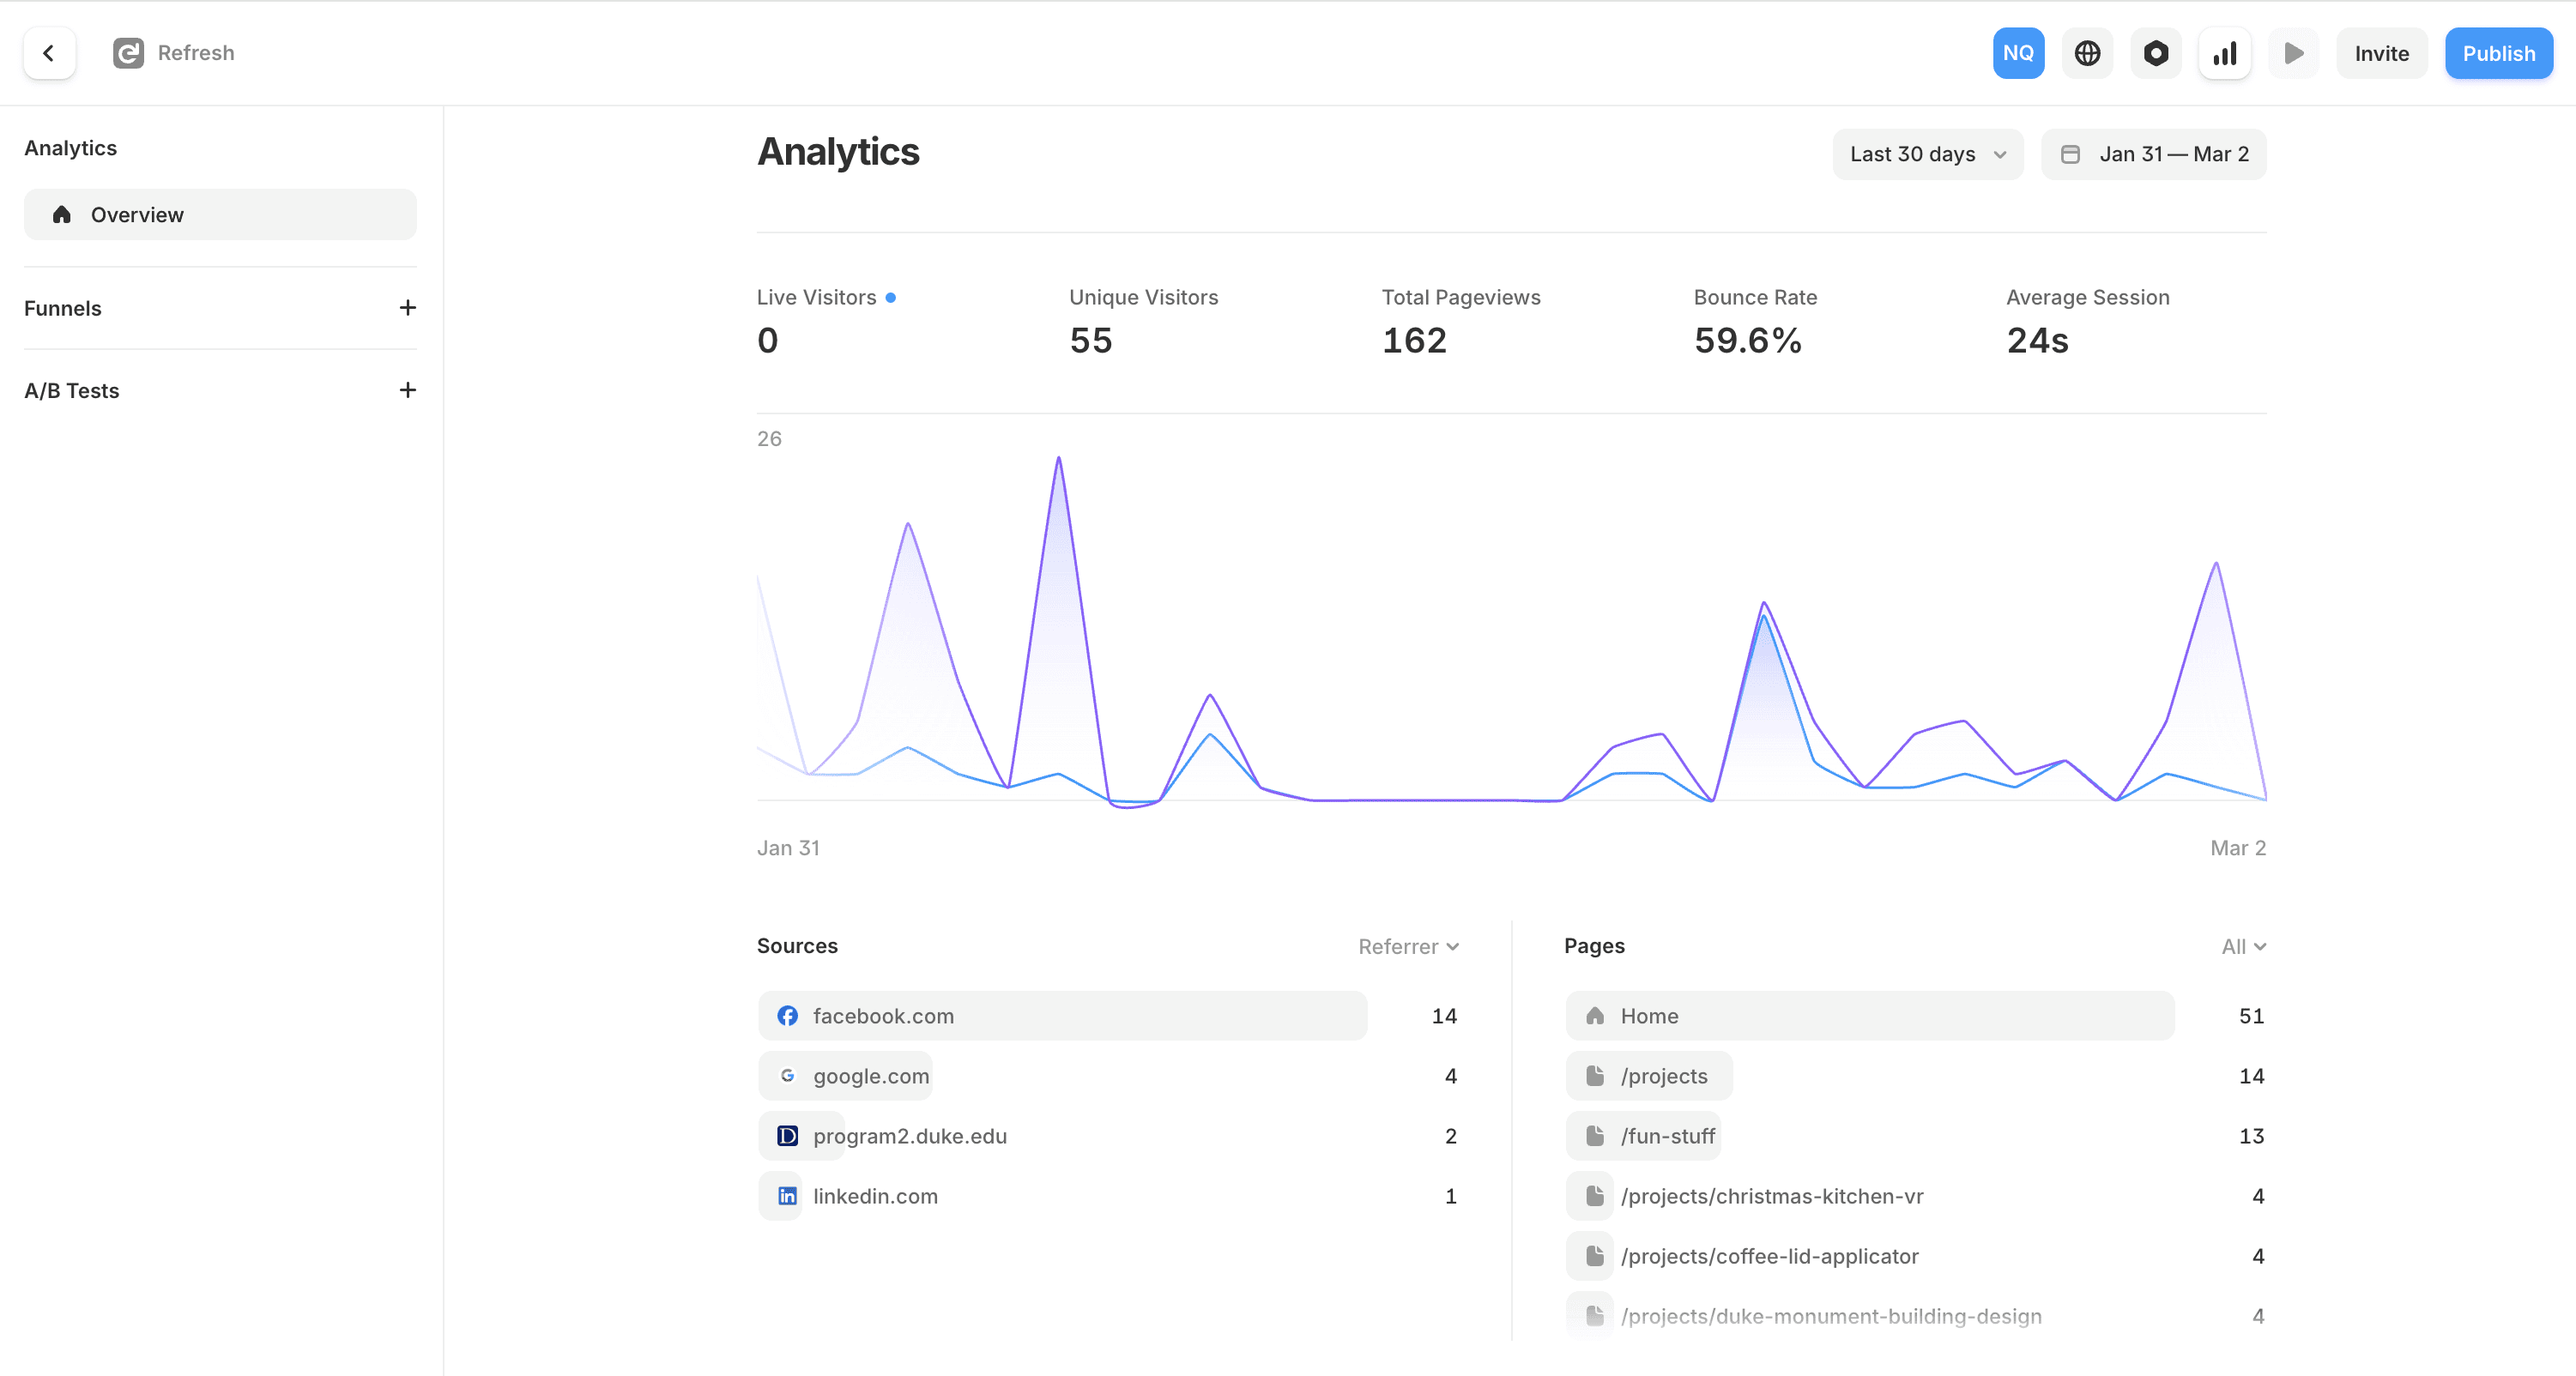Click the hexagon settings icon
2576x1376 pixels.
tap(2156, 53)
